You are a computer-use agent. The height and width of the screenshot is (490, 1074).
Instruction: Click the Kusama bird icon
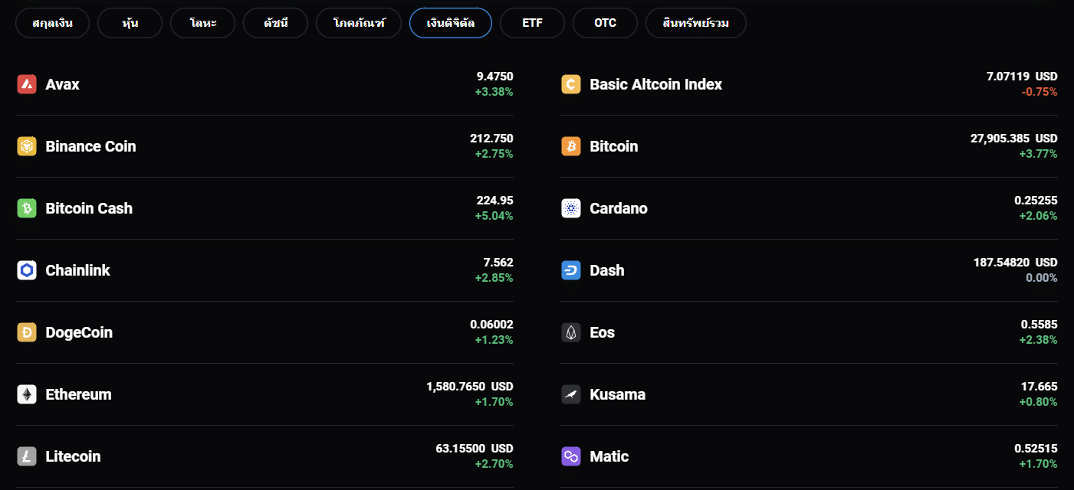pos(571,394)
